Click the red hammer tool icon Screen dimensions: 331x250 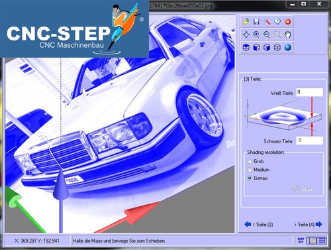(x=267, y=21)
